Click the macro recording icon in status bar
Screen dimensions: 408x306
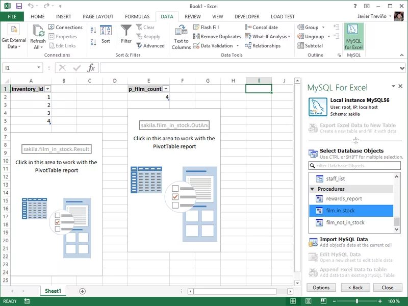[x=27, y=301]
